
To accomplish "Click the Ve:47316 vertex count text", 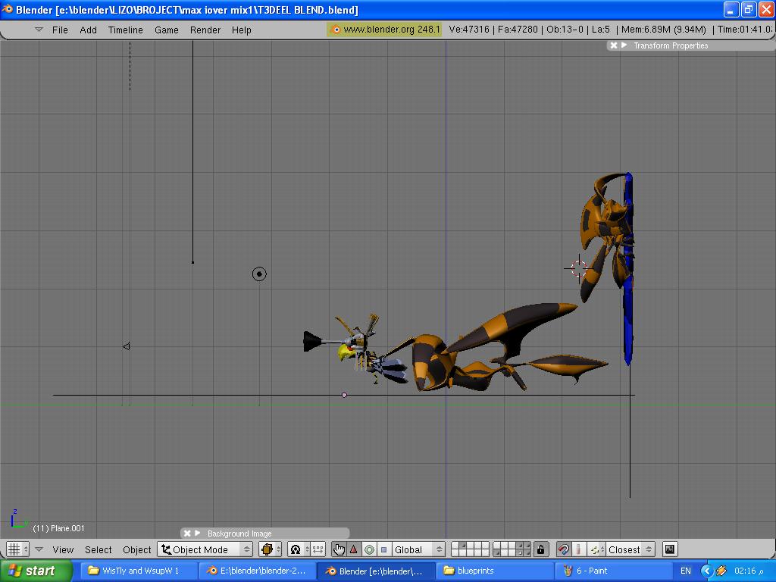I will point(468,30).
